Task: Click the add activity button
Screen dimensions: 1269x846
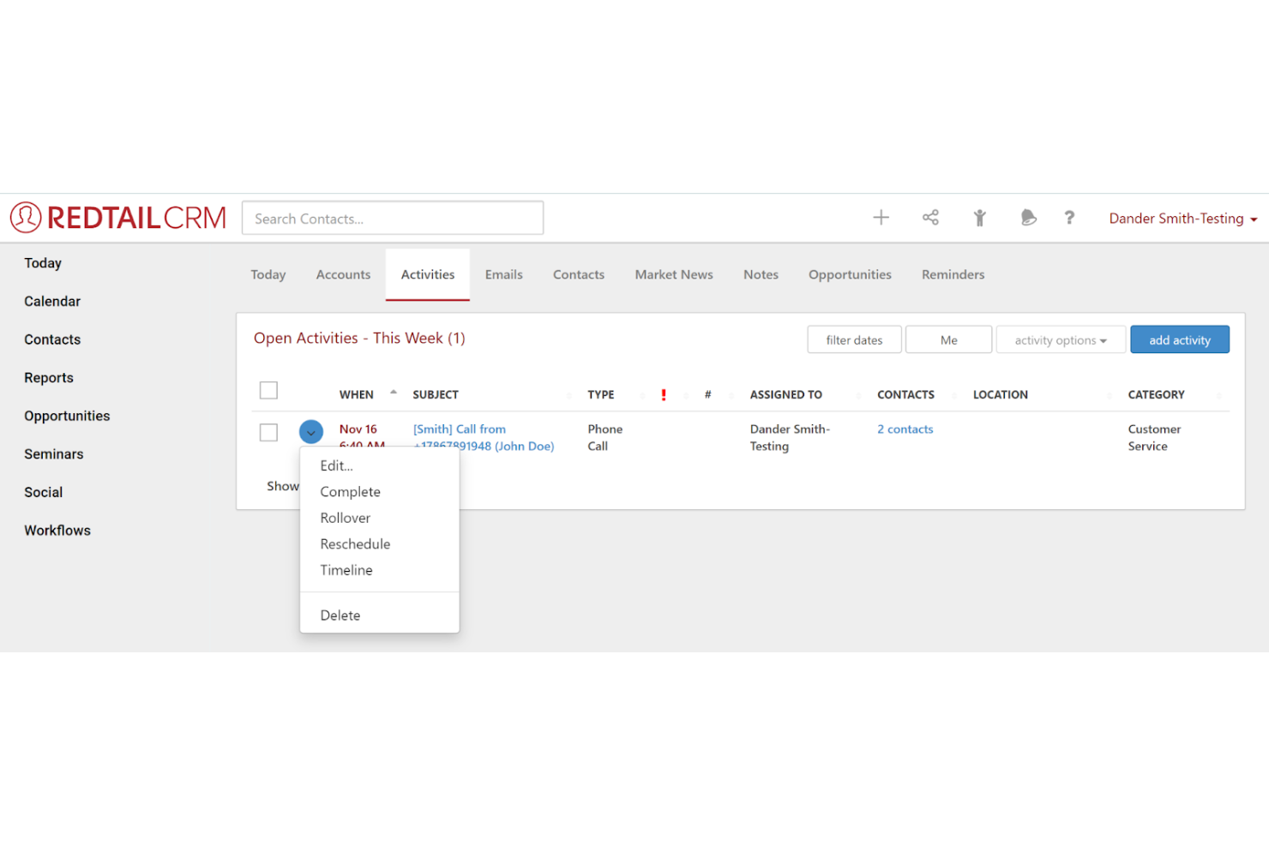Action: tap(1180, 339)
